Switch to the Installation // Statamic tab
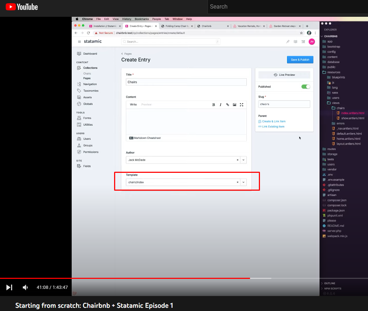This screenshot has width=368, height=311. tap(105, 26)
